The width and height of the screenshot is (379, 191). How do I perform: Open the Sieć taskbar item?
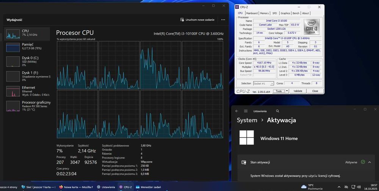38,187
